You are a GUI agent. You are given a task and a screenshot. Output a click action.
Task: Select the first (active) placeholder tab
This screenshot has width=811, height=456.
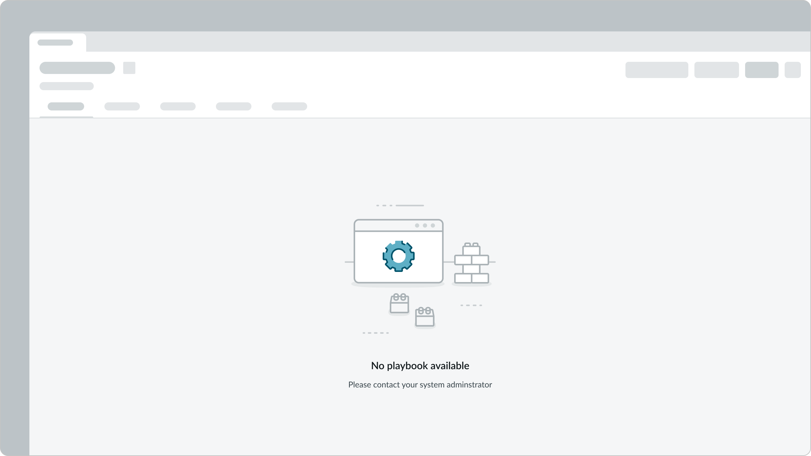point(66,106)
